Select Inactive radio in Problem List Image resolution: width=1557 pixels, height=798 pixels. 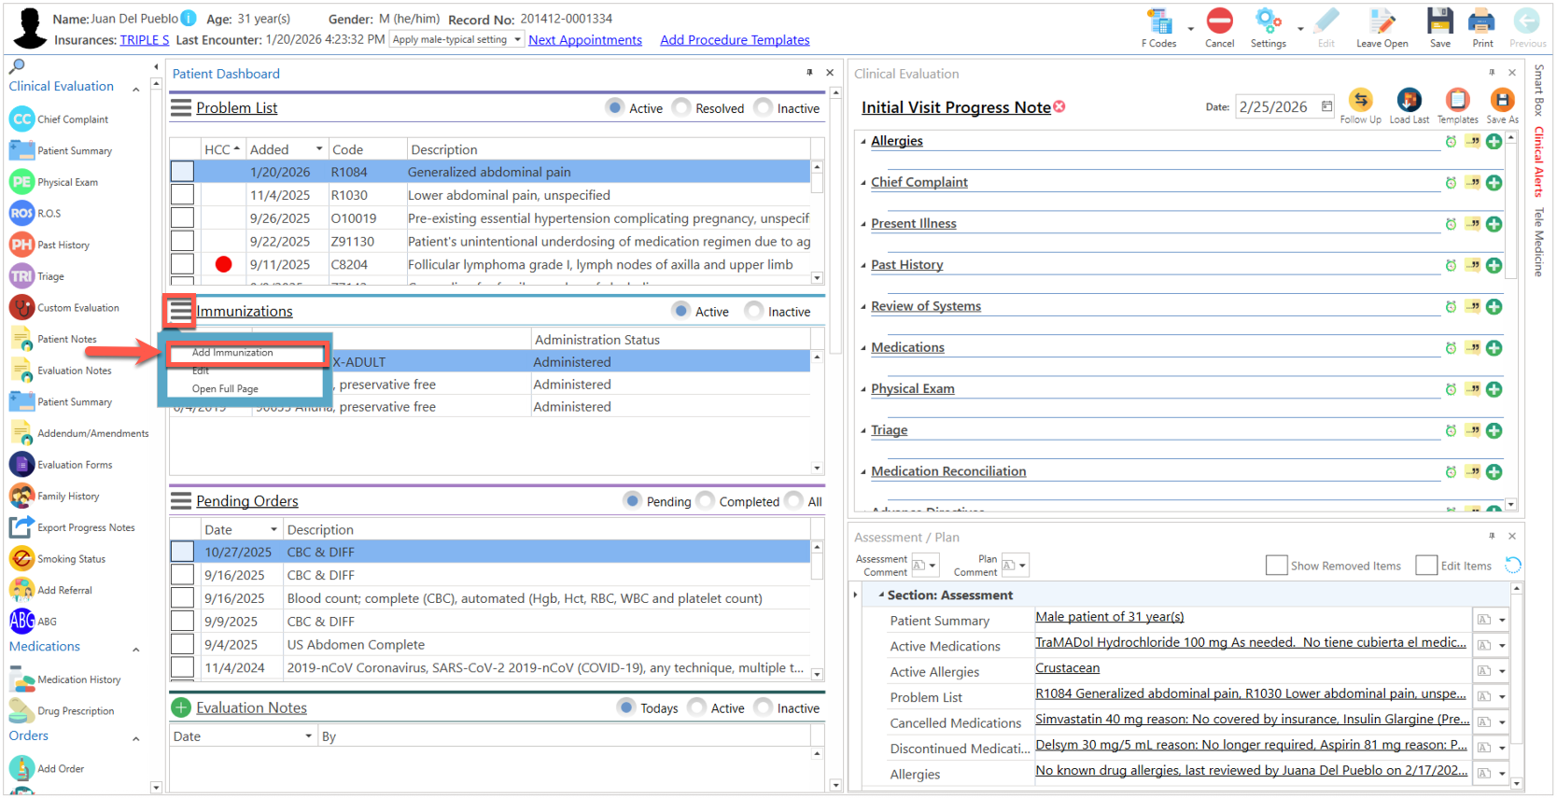[x=764, y=107]
